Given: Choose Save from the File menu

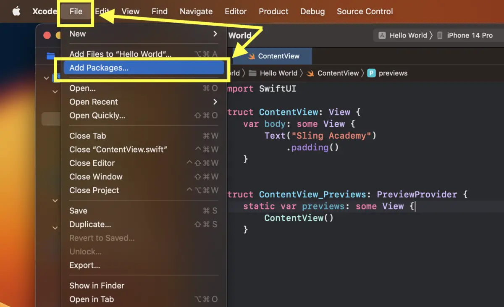Looking at the screenshot, I should pyautogui.click(x=144, y=210).
